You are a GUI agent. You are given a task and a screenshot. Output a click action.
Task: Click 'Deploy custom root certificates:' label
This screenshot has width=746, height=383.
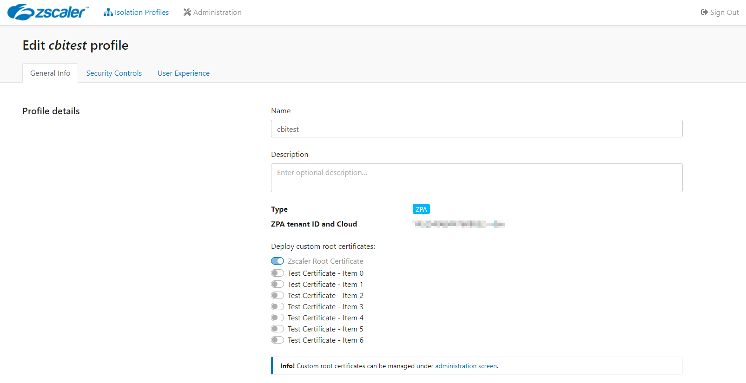(323, 247)
